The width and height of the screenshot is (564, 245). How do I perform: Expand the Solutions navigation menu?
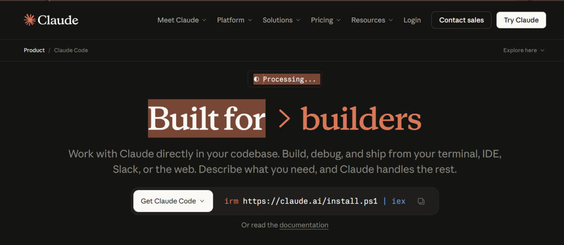click(x=281, y=20)
